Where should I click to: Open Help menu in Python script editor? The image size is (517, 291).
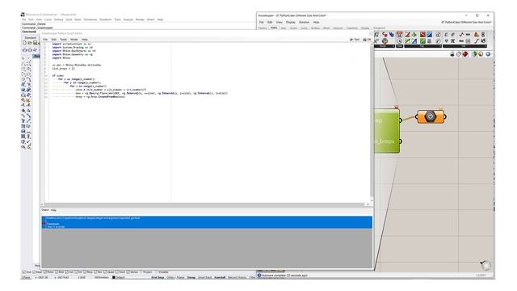tap(84, 40)
